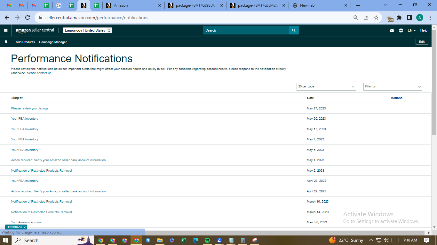Open Zoom from the taskbar
Viewport: 437px width, 245px height.
(219, 240)
